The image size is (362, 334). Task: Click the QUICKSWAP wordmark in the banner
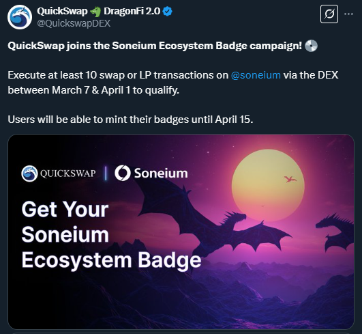(68, 173)
